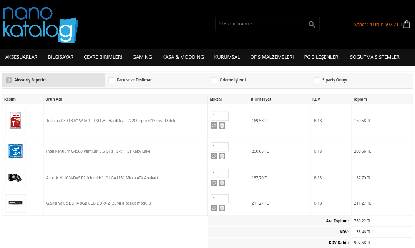Click quantity field for Toshiba P300
The image size is (415, 248).
click(x=219, y=116)
